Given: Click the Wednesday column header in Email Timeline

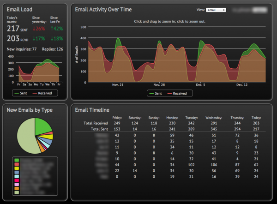Looking at the screenshot, I should pos(213,118).
